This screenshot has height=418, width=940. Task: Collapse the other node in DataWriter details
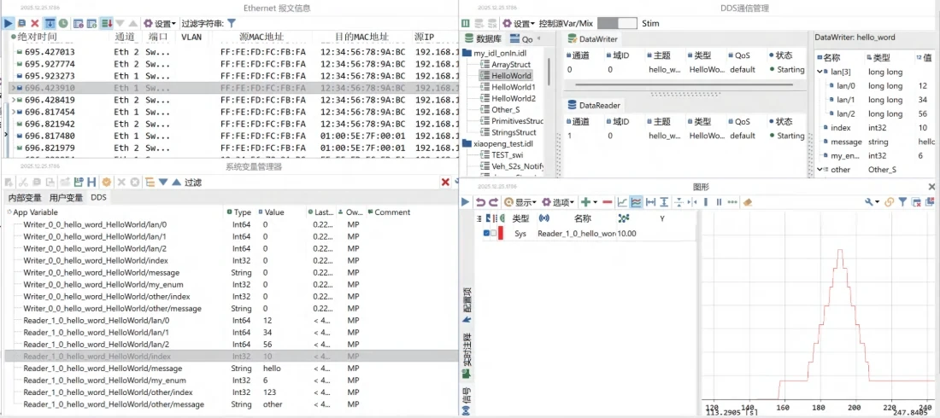pos(820,170)
